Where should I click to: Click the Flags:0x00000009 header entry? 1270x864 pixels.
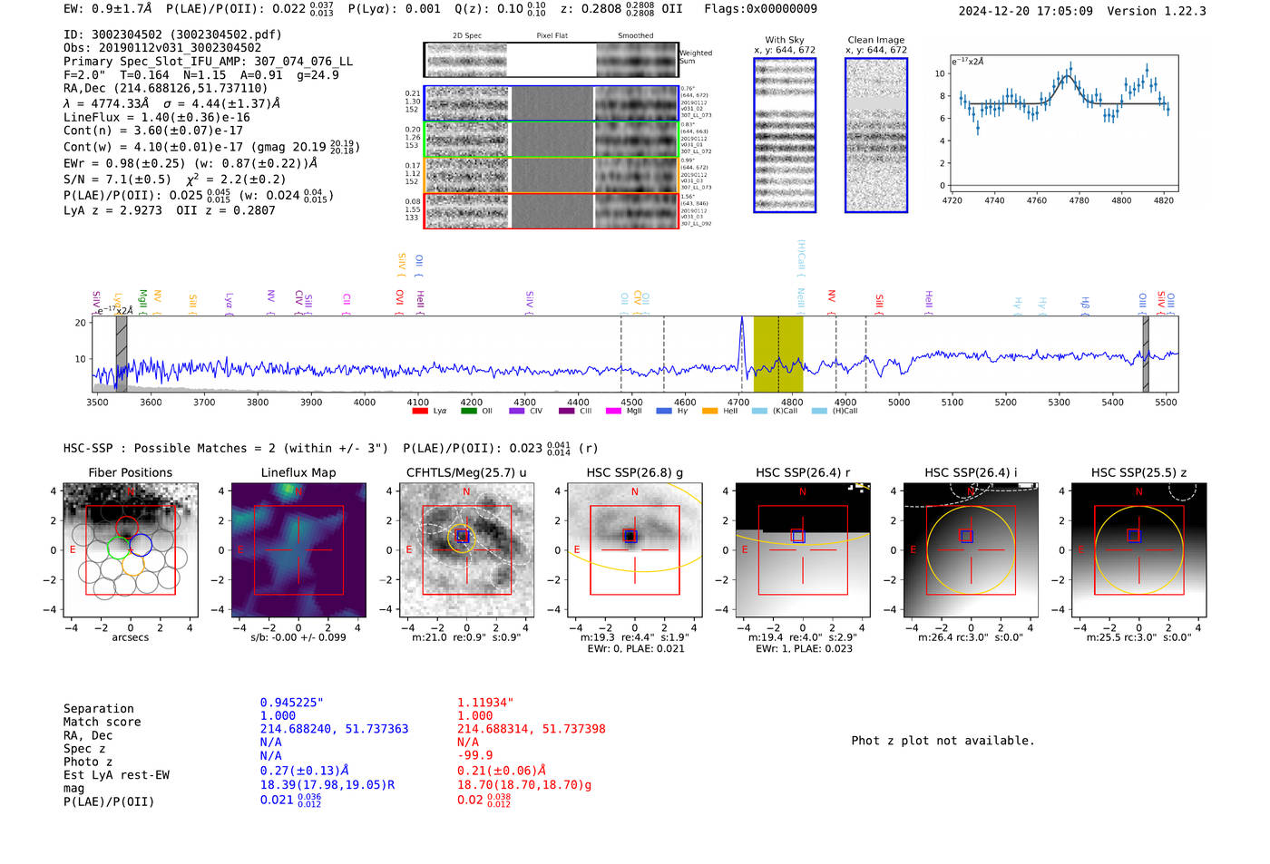(x=760, y=9)
